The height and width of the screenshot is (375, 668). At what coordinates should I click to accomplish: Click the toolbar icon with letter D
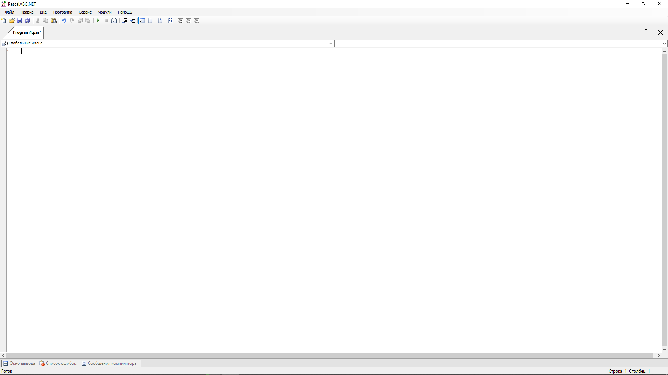coord(181,21)
